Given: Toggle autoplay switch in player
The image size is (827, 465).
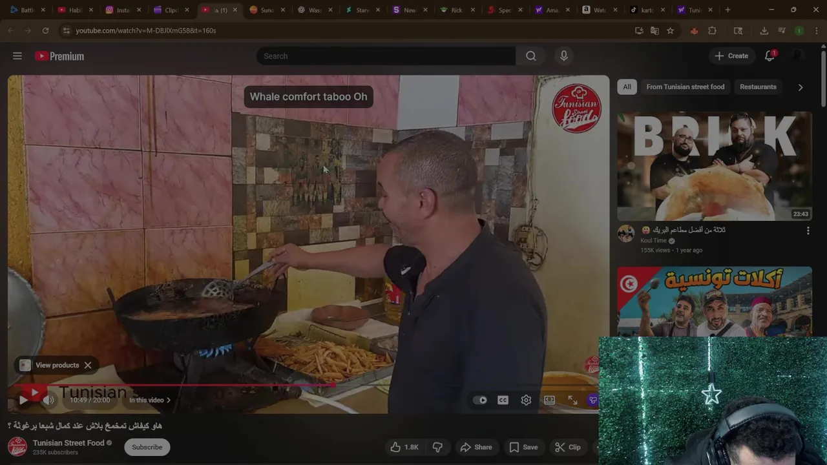Looking at the screenshot, I should coord(480,400).
